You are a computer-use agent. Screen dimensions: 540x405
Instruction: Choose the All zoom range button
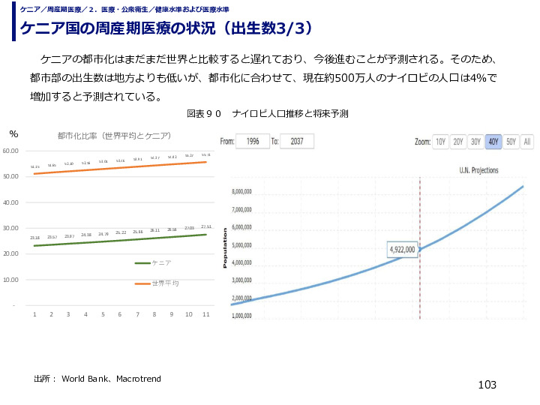coord(527,142)
